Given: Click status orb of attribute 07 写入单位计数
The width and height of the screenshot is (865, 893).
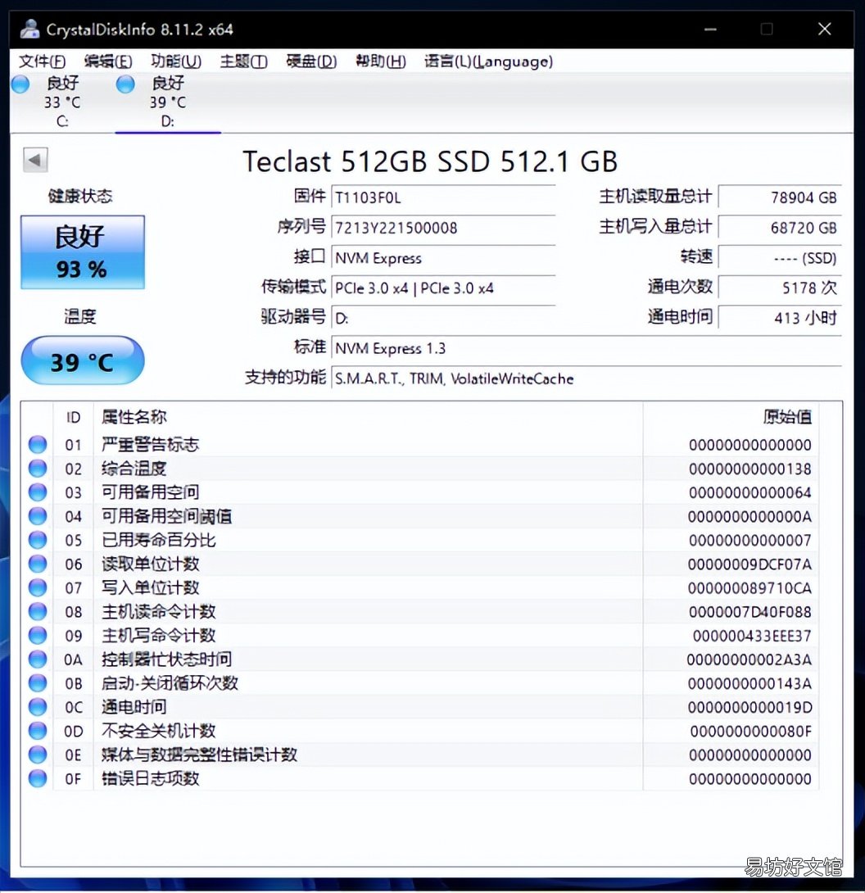Looking at the screenshot, I should [38, 587].
